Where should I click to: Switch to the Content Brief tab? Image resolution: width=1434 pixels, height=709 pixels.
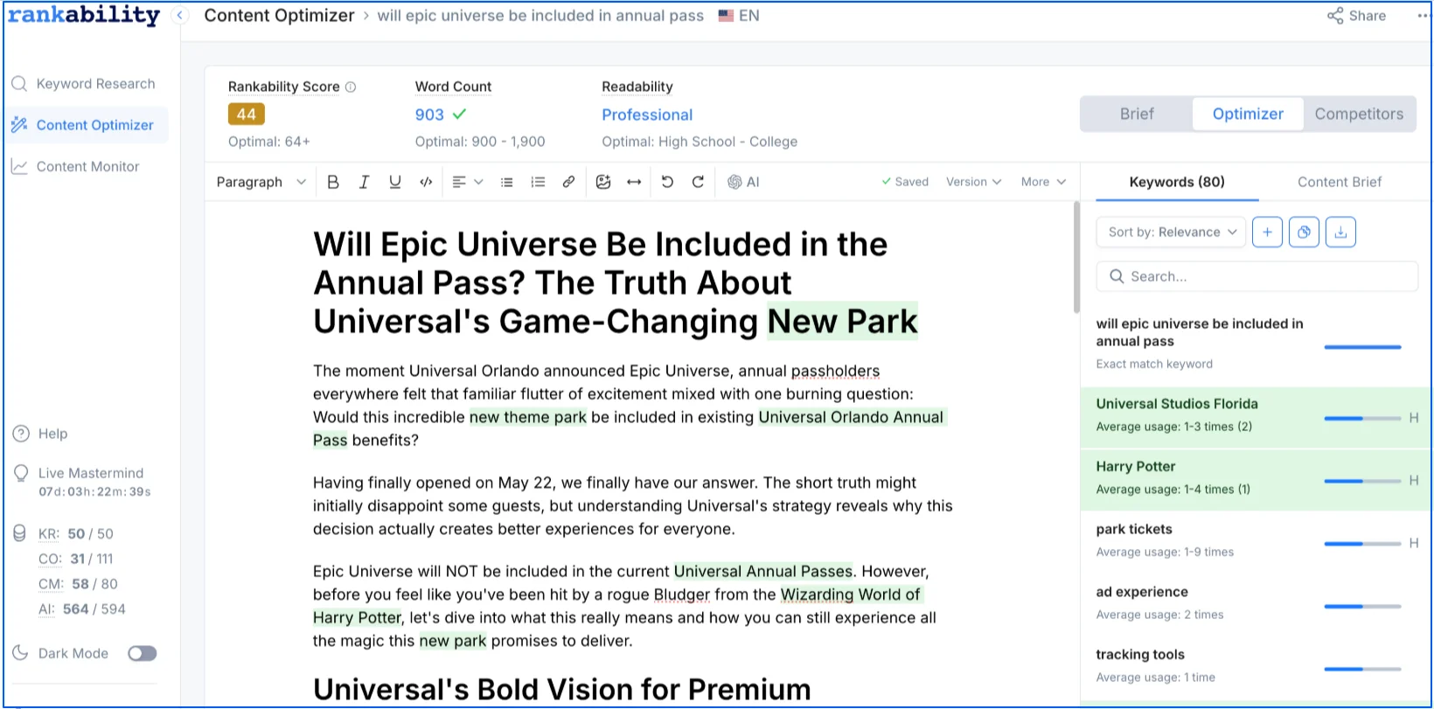click(1340, 182)
